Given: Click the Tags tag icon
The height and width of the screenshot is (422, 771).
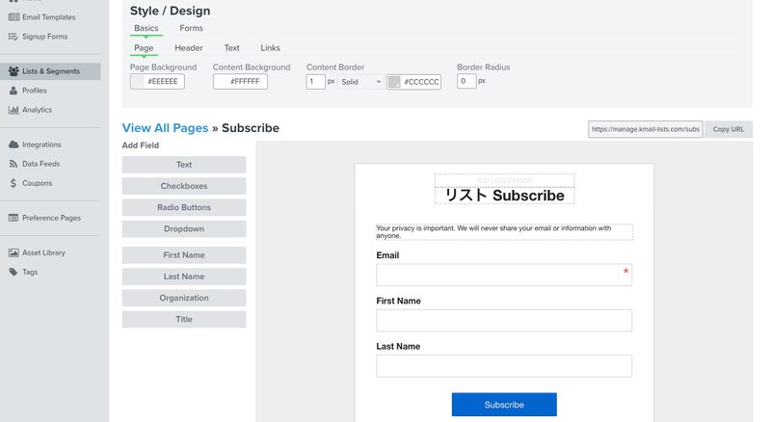Looking at the screenshot, I should [x=13, y=272].
